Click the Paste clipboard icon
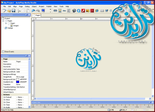The height and width of the screenshot is (112, 155). 28,10
